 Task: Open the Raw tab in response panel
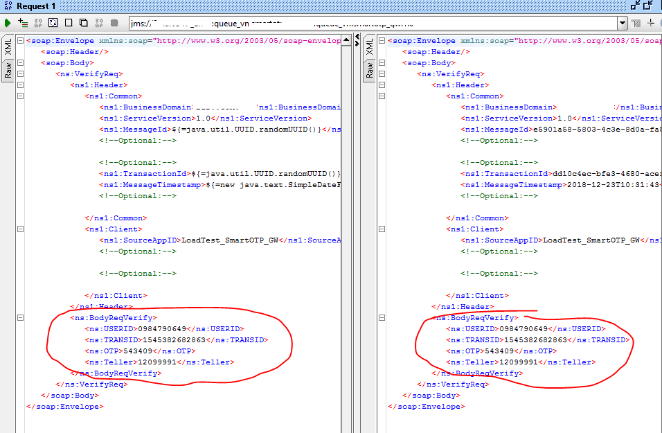coord(369,70)
